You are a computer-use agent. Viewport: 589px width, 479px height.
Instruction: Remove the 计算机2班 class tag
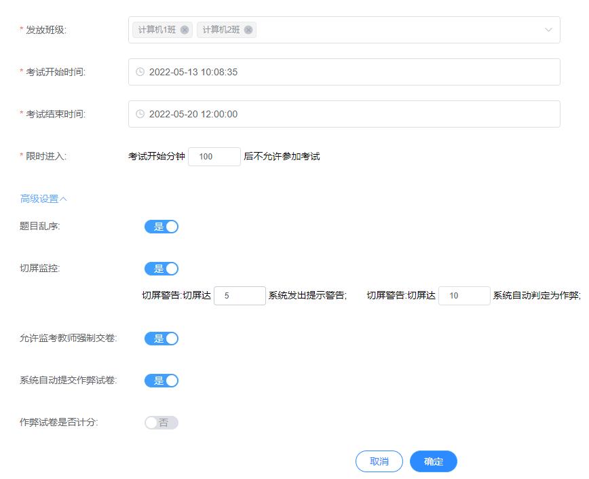tap(249, 29)
